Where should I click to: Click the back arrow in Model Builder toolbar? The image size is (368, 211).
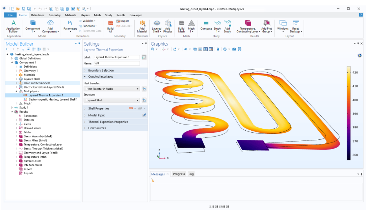(x=7, y=49)
